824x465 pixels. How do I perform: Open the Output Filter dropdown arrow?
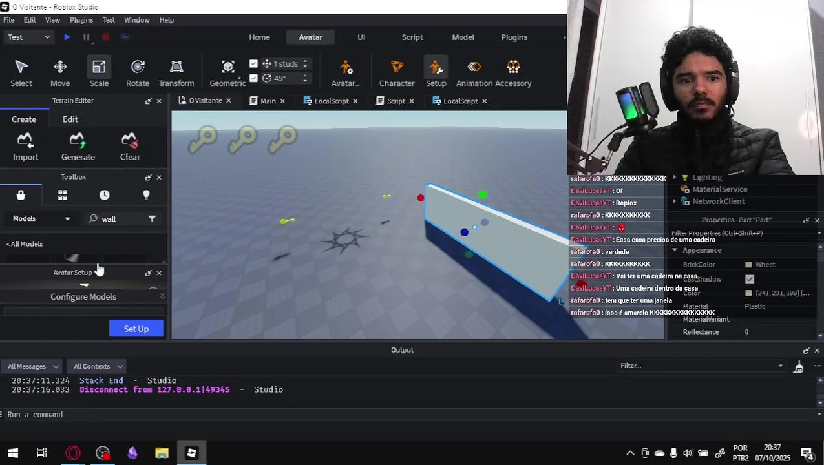pyautogui.click(x=780, y=366)
